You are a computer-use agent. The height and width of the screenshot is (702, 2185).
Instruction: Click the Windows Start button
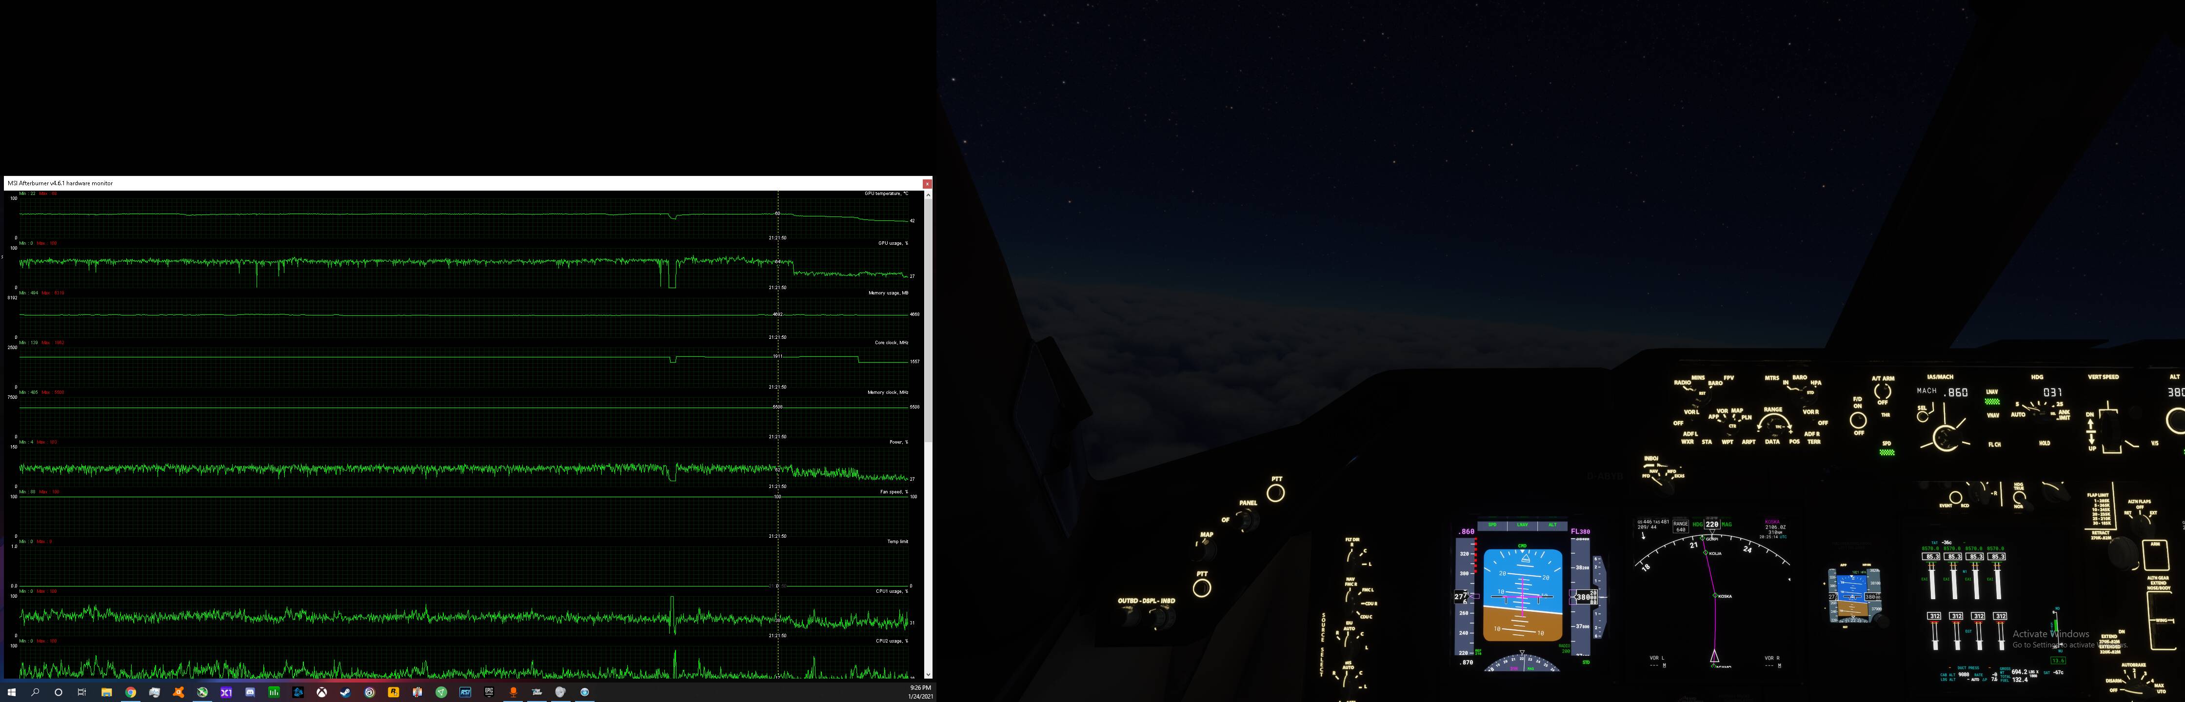tap(11, 692)
